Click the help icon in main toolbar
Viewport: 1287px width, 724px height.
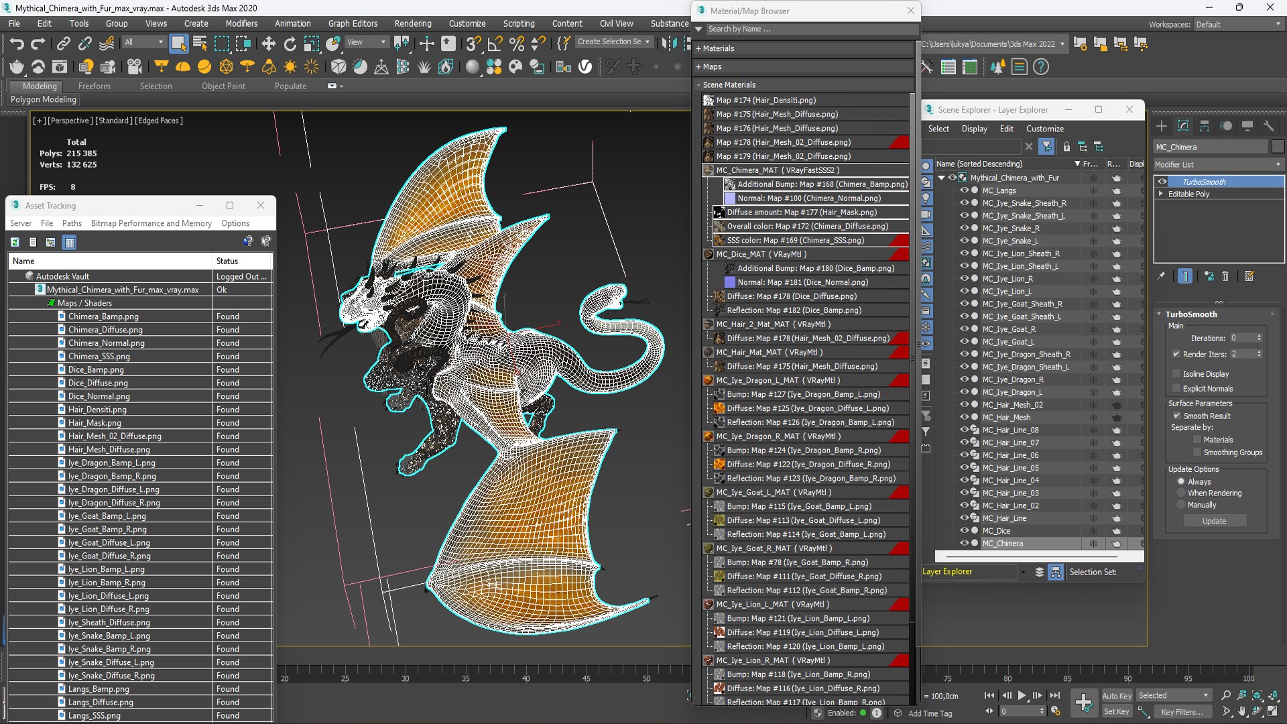[x=1040, y=66]
